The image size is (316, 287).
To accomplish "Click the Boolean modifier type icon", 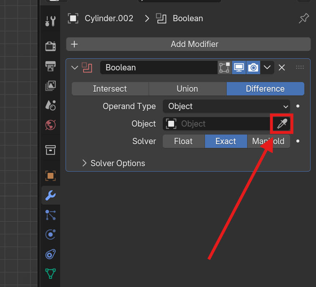I will [x=87, y=67].
